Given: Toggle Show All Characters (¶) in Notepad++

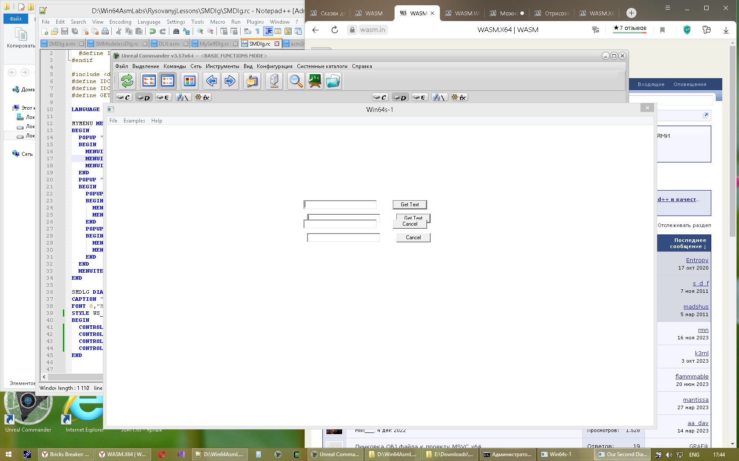Looking at the screenshot, I should point(258,31).
